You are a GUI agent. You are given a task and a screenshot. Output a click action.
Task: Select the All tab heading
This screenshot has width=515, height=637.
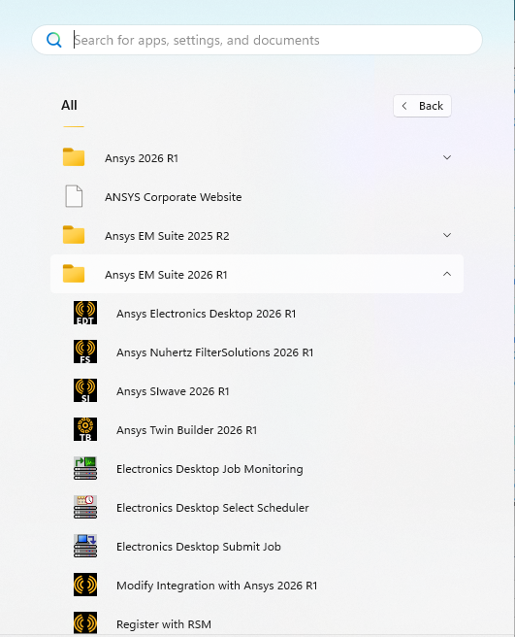(x=69, y=106)
